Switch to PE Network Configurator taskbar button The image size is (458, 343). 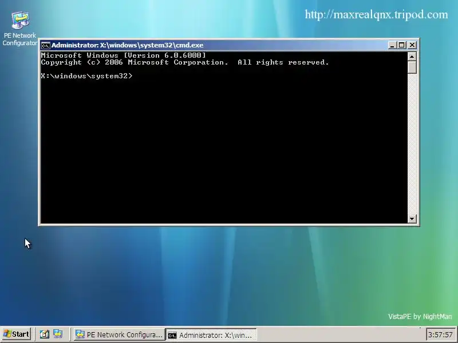click(x=119, y=334)
